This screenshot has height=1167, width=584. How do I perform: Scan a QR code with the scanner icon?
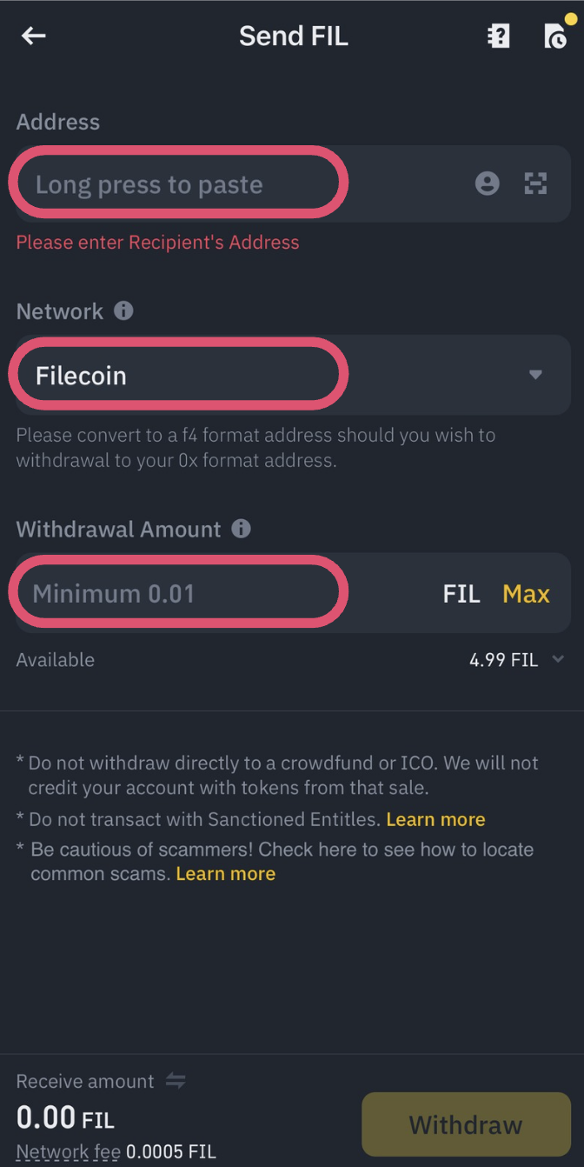tap(535, 183)
